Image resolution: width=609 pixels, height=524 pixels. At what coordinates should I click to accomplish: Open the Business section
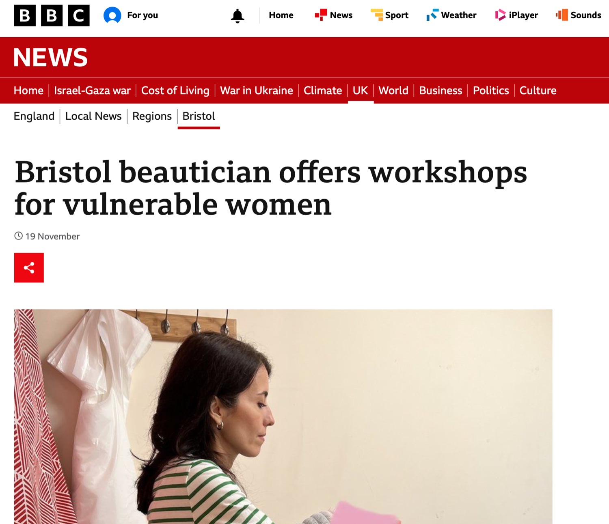(441, 91)
